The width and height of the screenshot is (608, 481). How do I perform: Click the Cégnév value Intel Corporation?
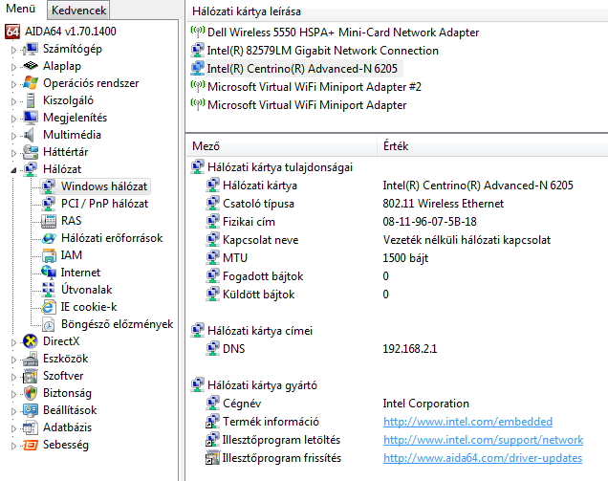pyautogui.click(x=425, y=404)
